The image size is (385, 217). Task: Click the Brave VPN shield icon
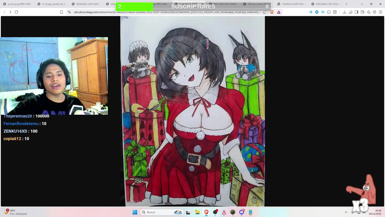coord(374,12)
